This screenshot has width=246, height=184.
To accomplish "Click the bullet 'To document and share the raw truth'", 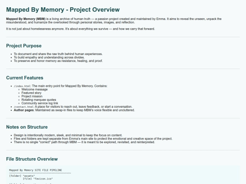I will (58, 54).
